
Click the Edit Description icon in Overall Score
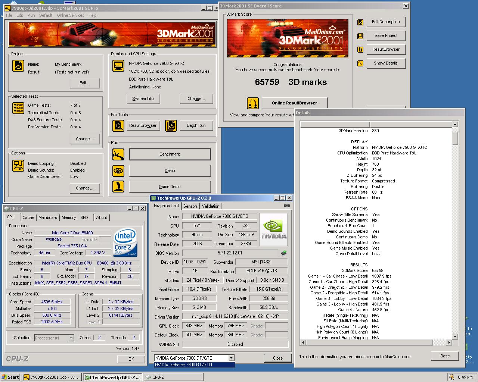click(360, 22)
